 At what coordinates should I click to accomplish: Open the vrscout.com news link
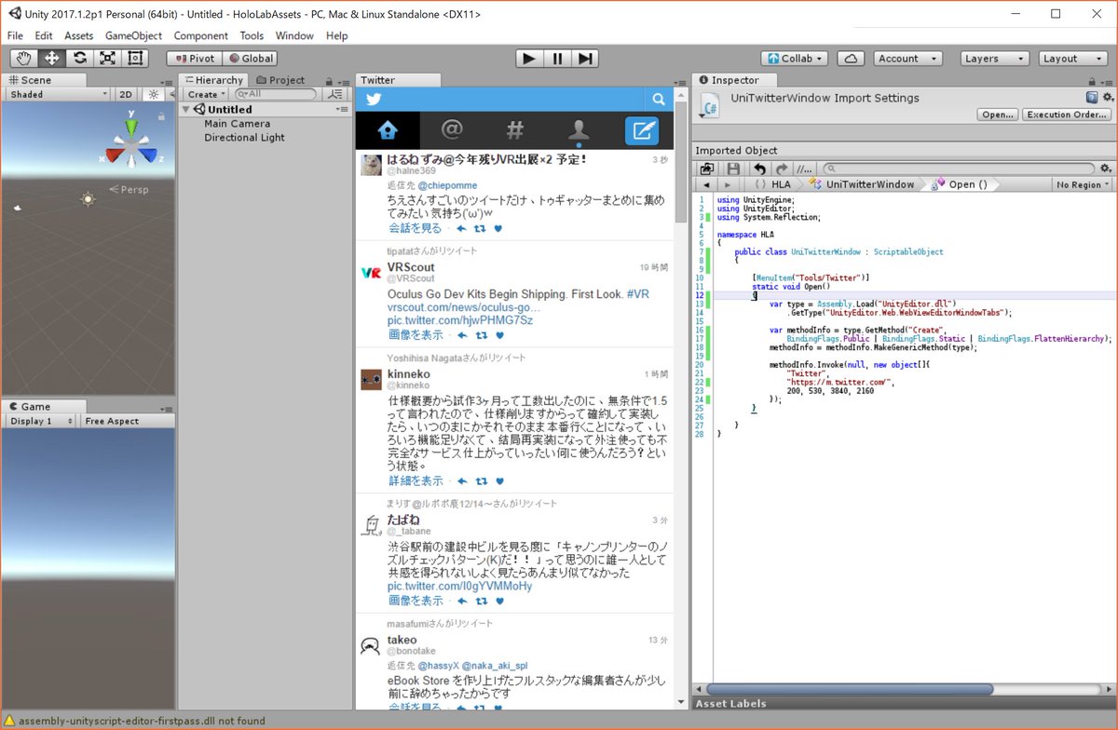[464, 307]
